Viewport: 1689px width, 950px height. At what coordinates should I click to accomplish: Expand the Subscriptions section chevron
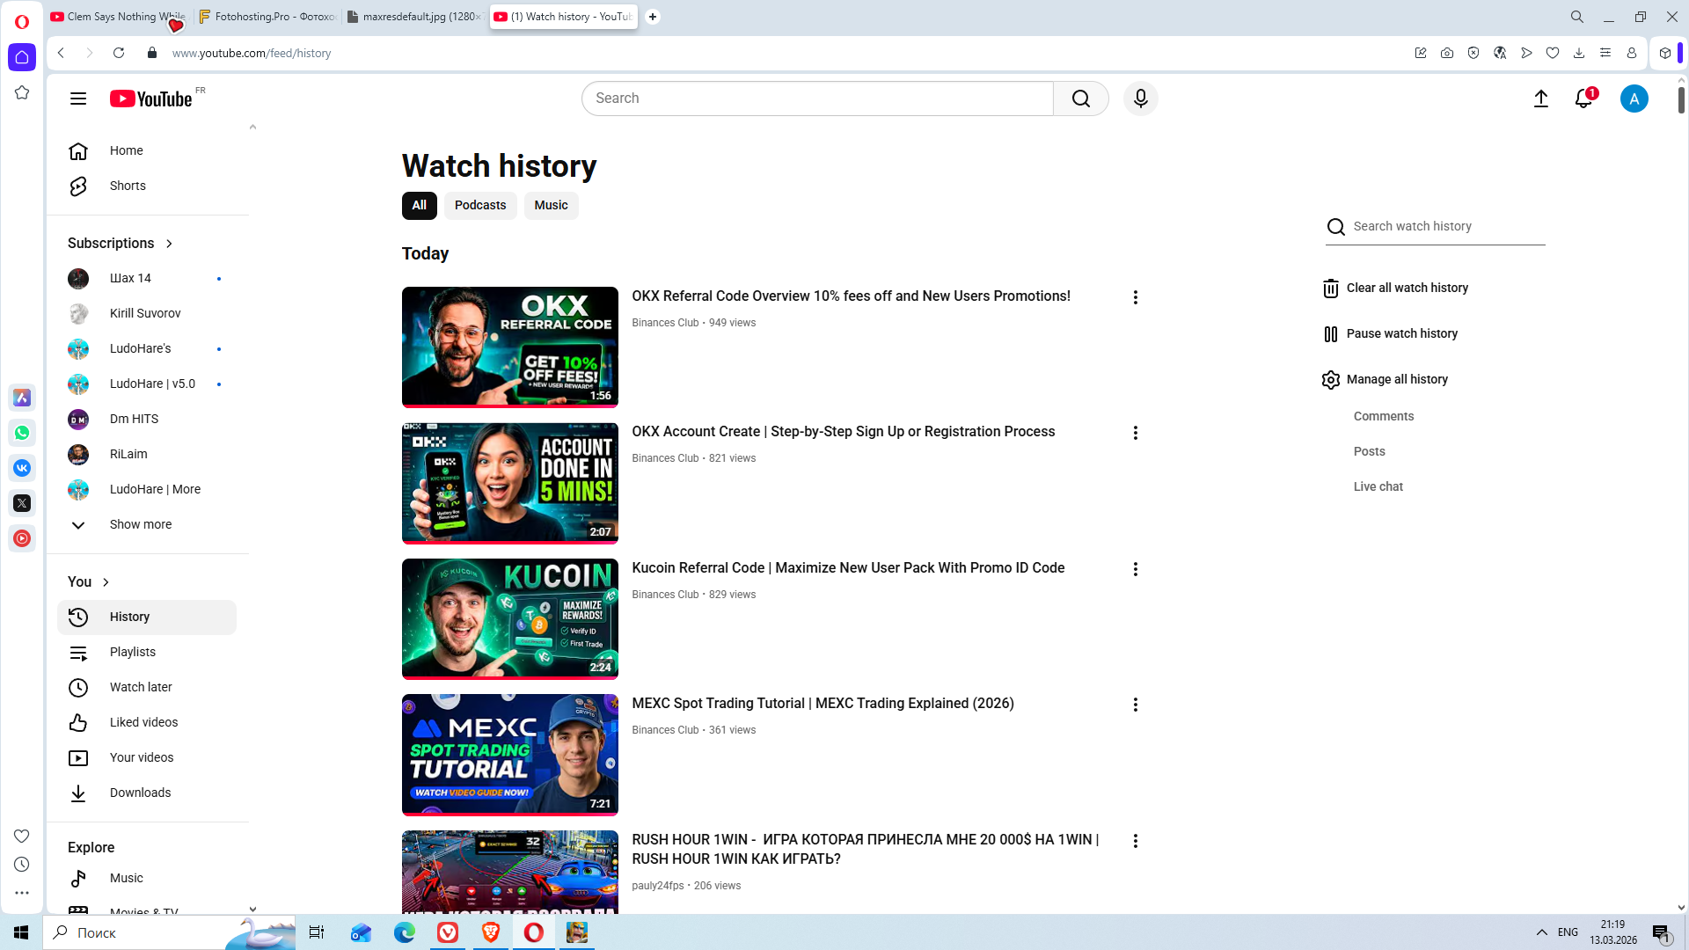pos(169,244)
